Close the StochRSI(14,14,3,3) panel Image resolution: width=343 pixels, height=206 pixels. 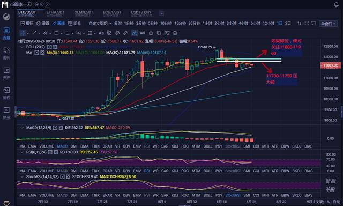pos(68,176)
